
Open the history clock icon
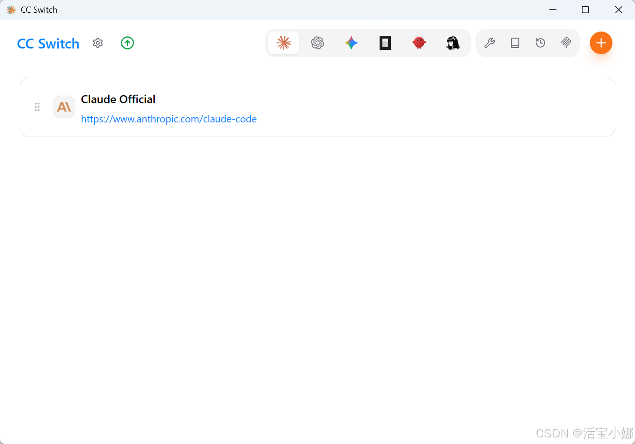pos(540,43)
